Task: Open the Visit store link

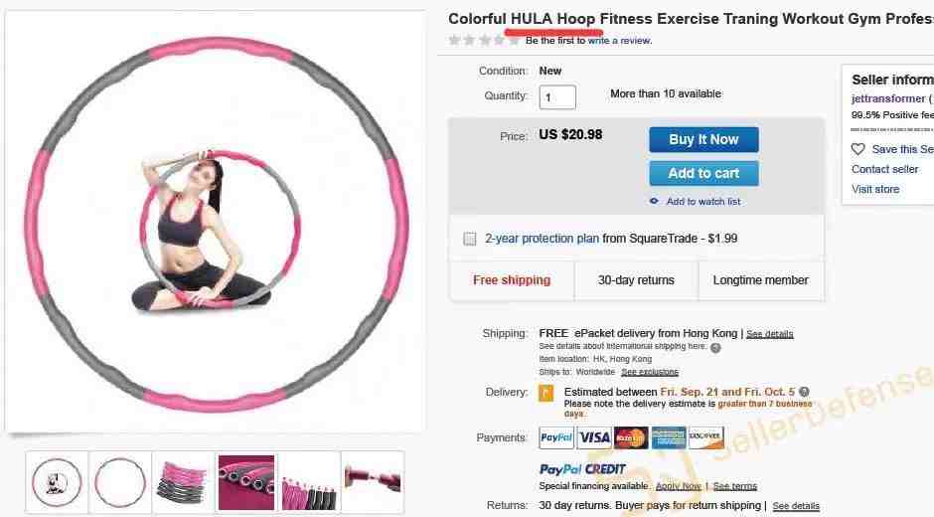Action: pyautogui.click(x=875, y=189)
